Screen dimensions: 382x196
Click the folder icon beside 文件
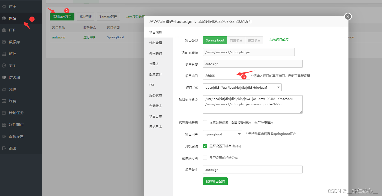pyautogui.click(x=4, y=89)
